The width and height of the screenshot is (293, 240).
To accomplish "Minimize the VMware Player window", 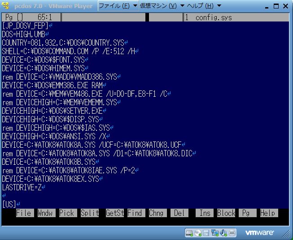I will [x=267, y=7].
